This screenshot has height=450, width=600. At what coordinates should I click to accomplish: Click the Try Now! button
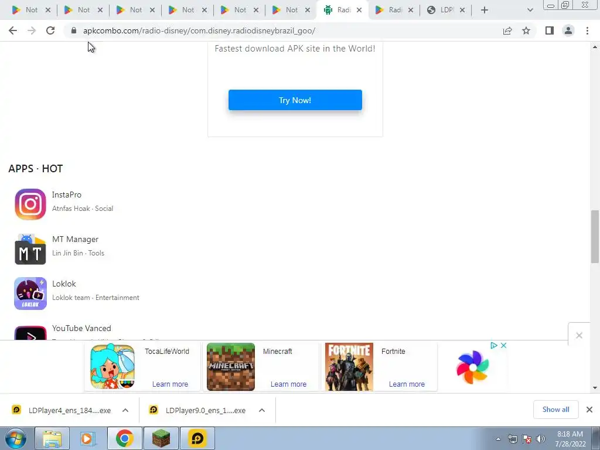(x=295, y=100)
